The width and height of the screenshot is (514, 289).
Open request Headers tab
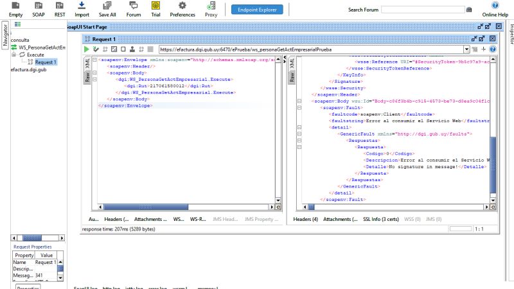(116, 219)
